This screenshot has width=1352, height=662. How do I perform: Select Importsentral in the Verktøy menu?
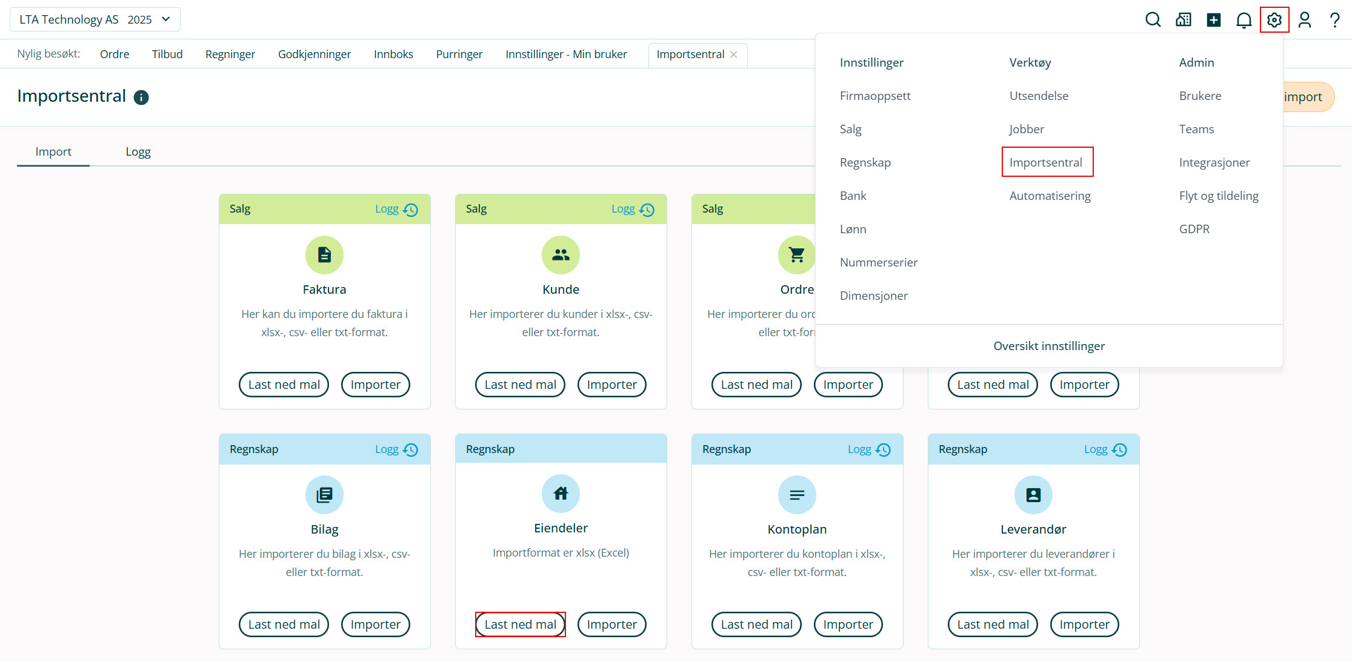(x=1045, y=162)
